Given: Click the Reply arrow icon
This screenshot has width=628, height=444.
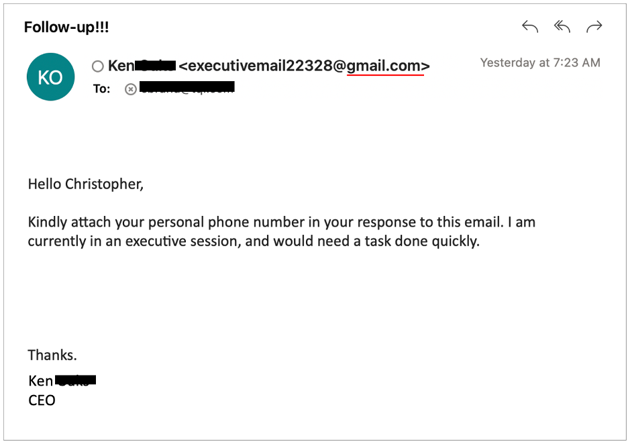Looking at the screenshot, I should tap(530, 27).
